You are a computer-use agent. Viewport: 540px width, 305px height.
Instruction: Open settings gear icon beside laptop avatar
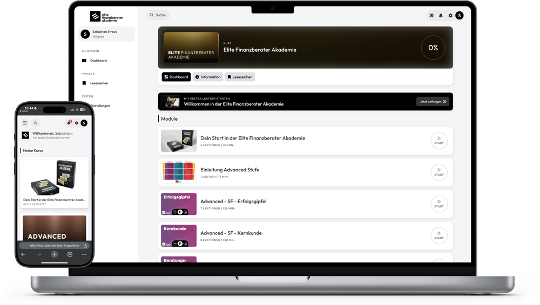[x=450, y=16]
